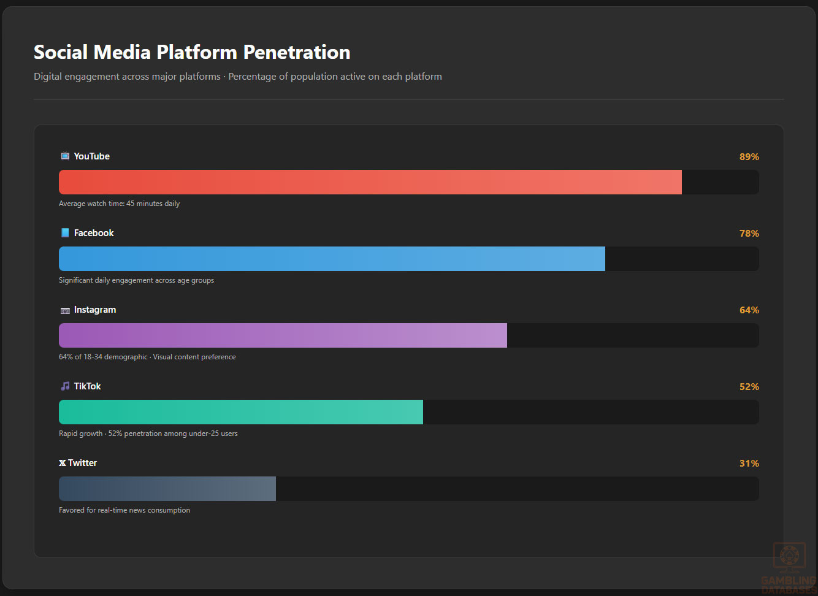This screenshot has height=596, width=818.
Task: Select the camera icon next to Instagram
Action: (65, 310)
